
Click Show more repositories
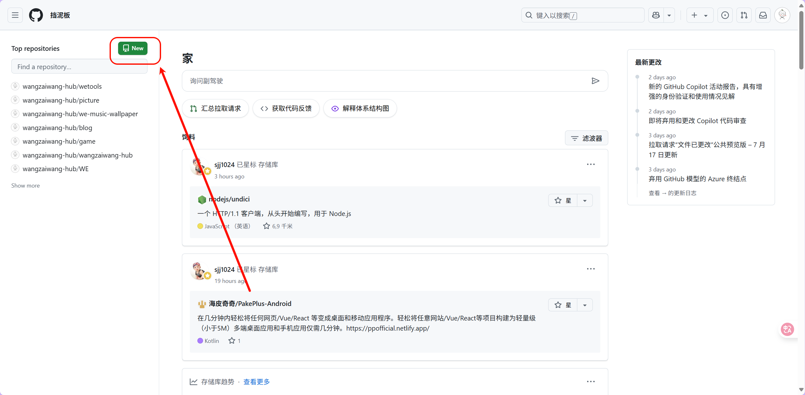(26, 186)
